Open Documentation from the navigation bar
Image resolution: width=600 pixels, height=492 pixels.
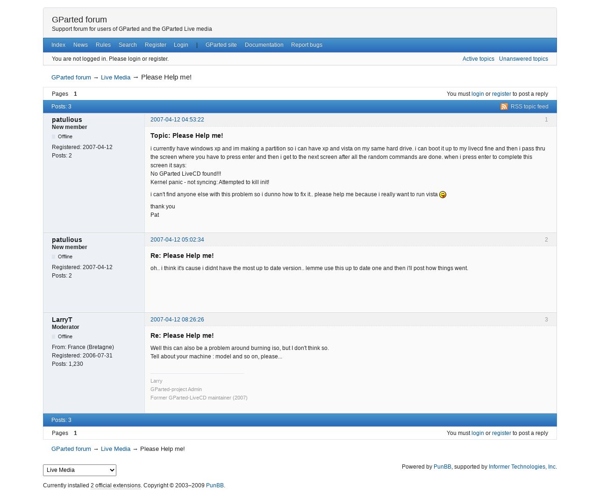click(x=264, y=45)
